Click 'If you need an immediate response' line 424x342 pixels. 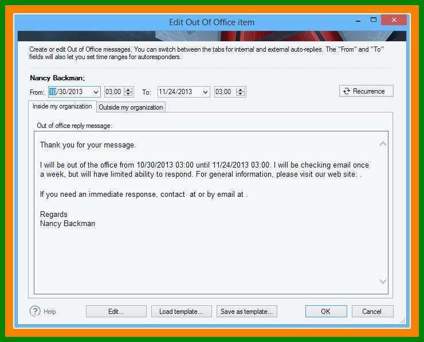(144, 195)
